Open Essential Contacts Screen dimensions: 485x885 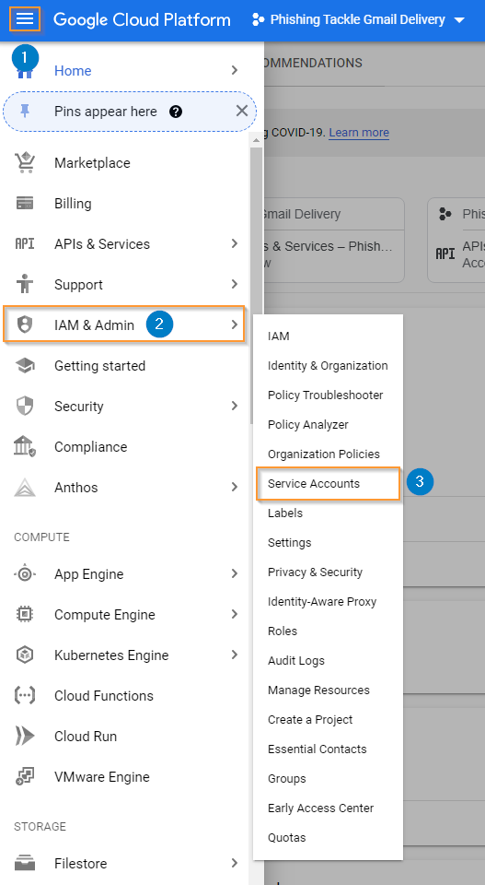click(x=328, y=749)
